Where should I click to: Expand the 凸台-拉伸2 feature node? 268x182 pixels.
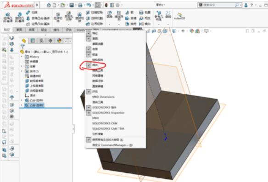(22, 105)
